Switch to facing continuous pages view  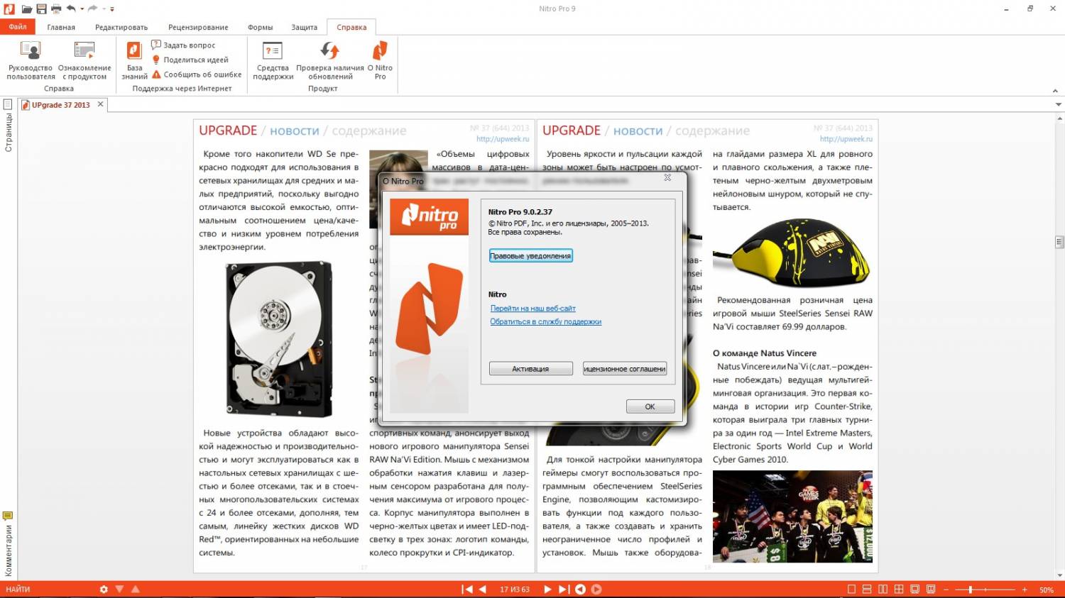[x=899, y=589]
